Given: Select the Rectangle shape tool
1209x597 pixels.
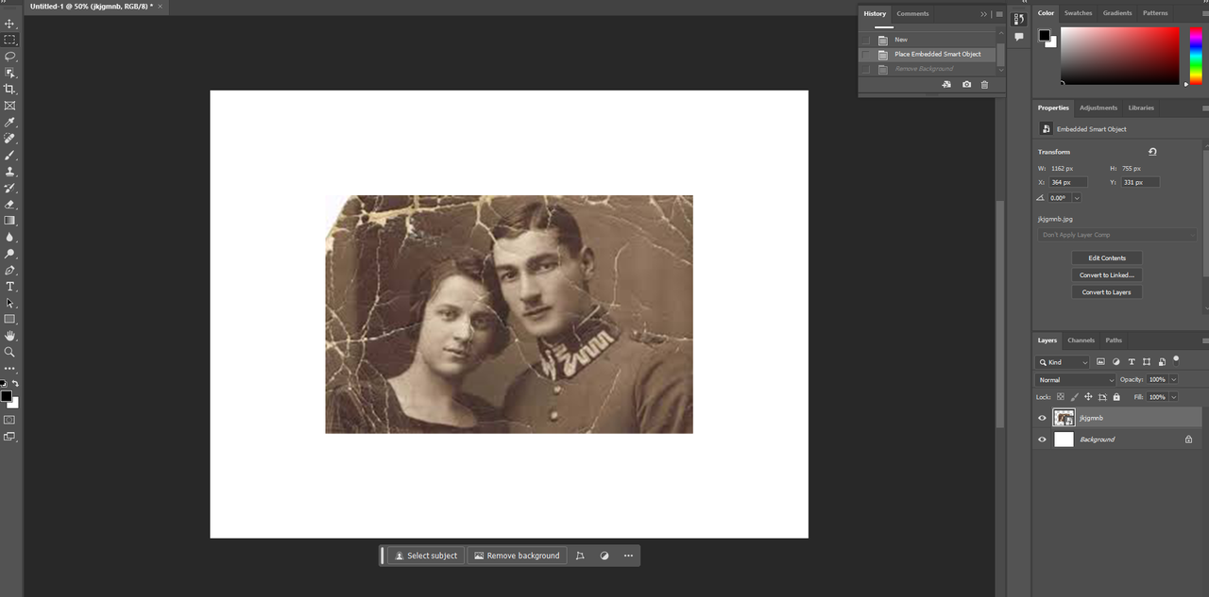Looking at the screenshot, I should point(9,320).
